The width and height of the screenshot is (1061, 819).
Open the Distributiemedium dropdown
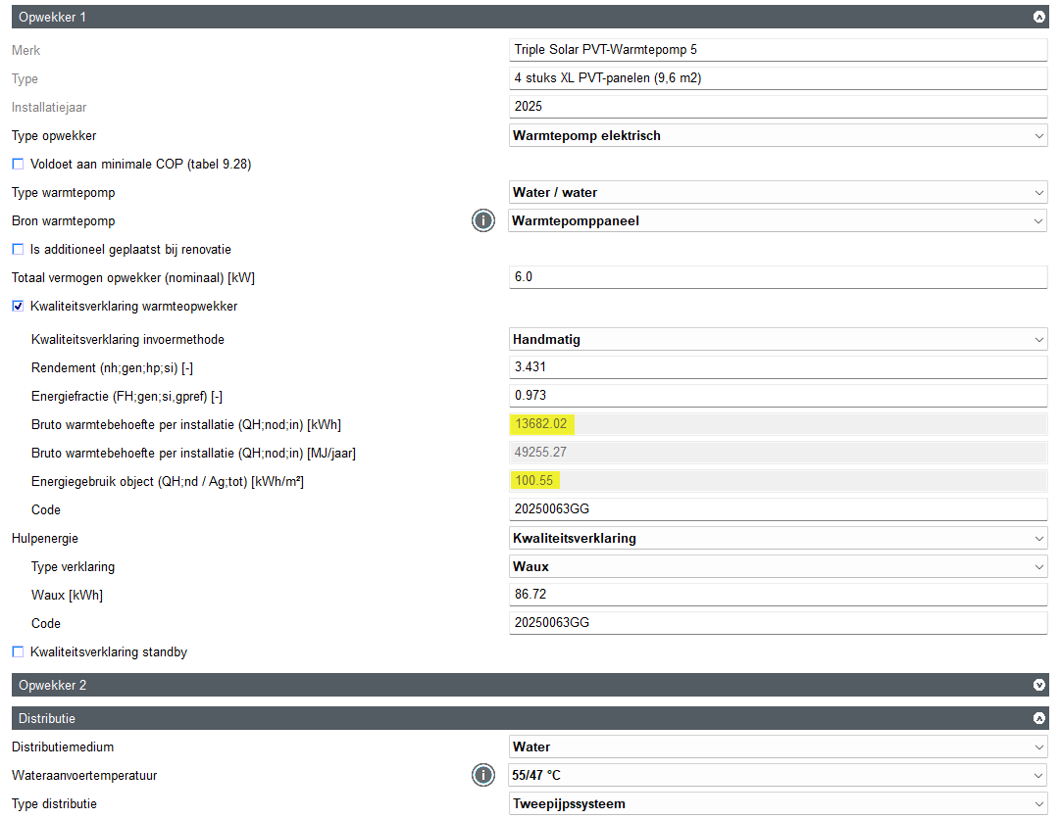click(778, 747)
